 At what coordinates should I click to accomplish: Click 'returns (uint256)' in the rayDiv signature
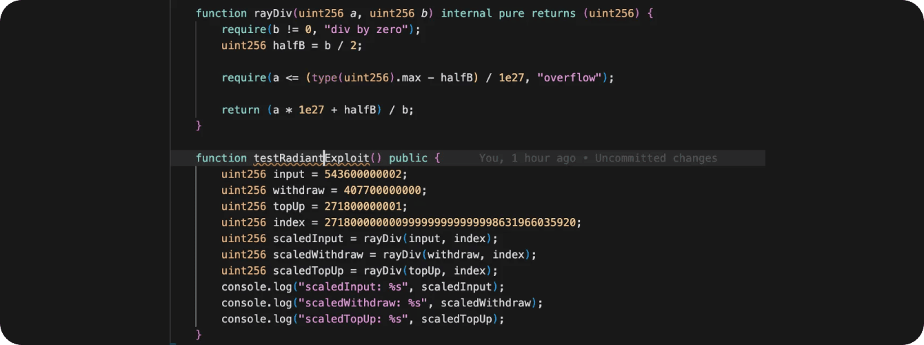click(585, 13)
